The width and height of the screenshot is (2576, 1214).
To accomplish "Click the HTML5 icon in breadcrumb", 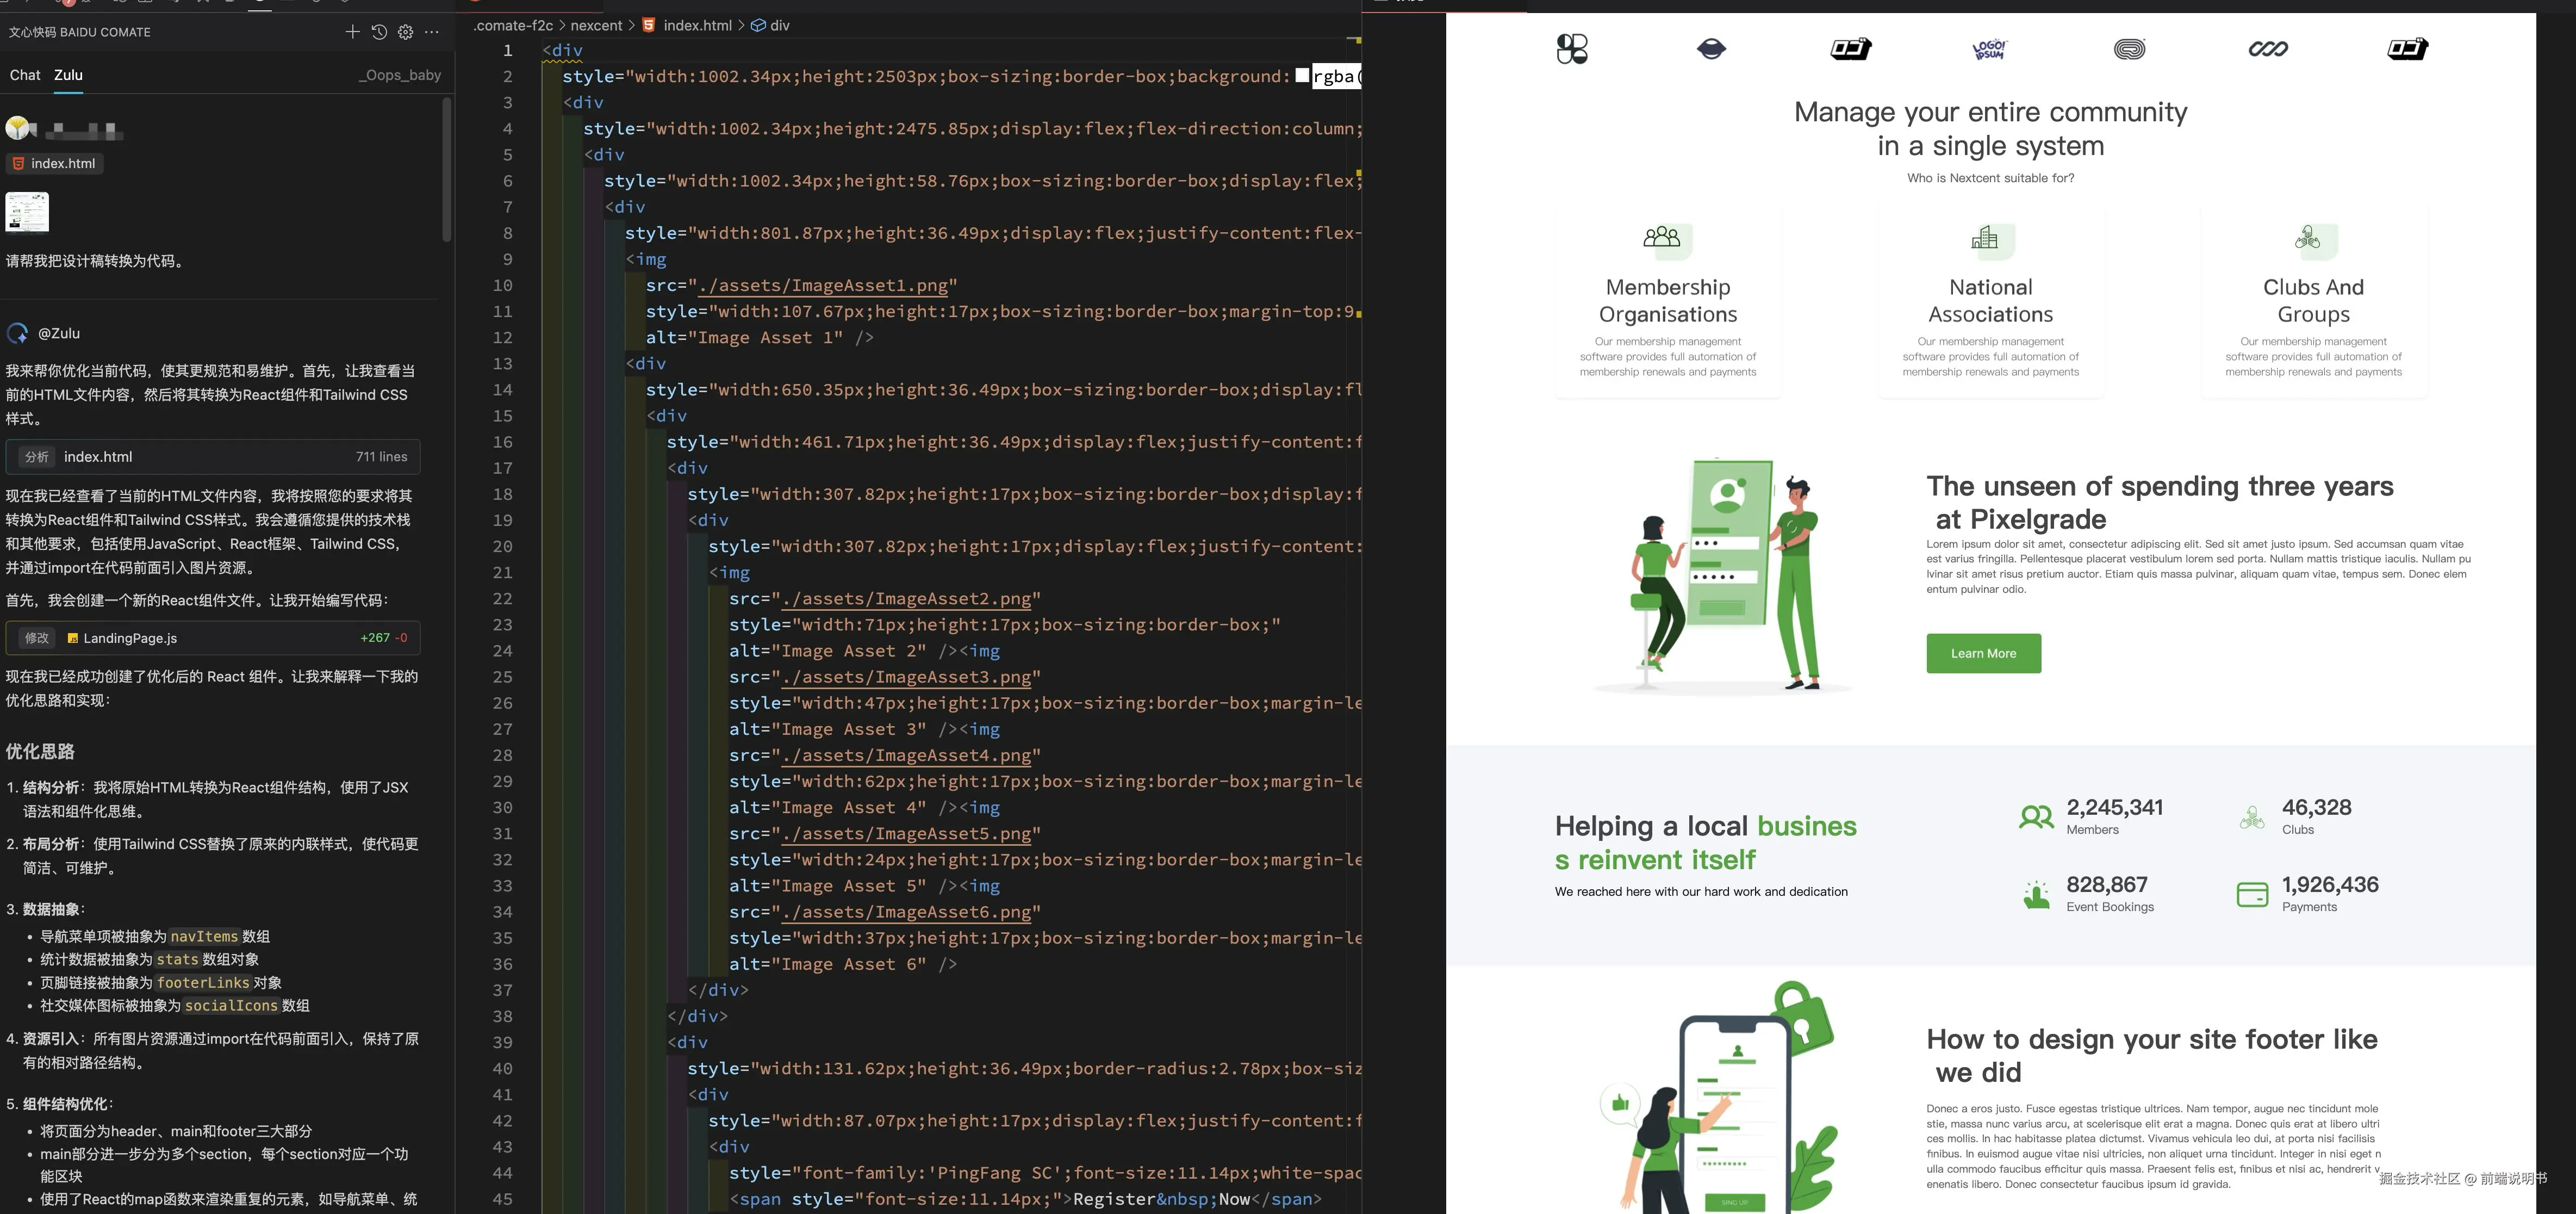I will [649, 25].
